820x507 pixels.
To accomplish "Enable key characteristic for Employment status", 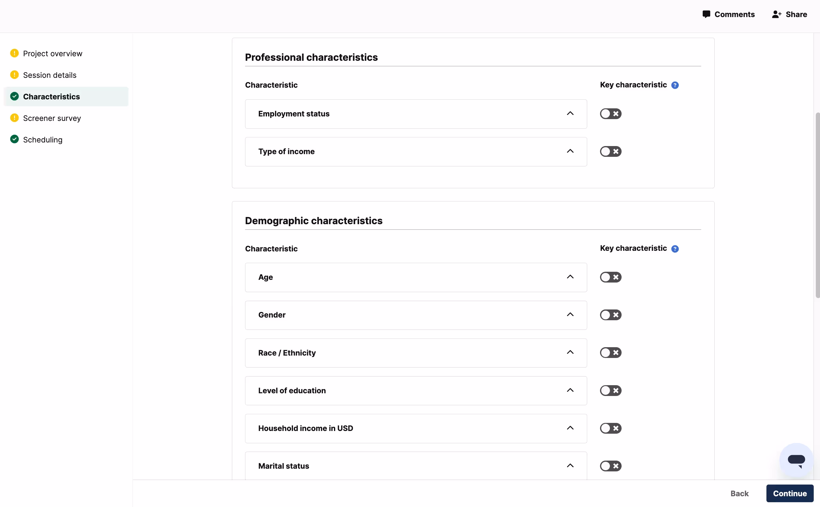I will coord(611,114).
